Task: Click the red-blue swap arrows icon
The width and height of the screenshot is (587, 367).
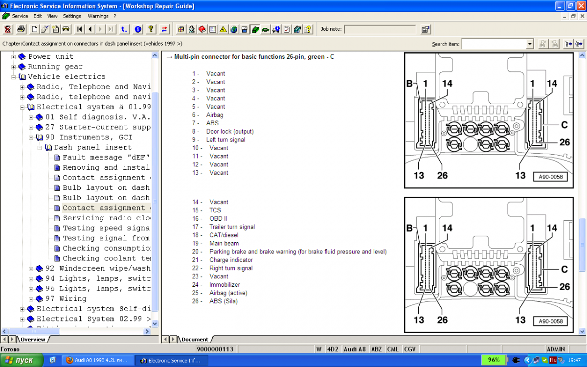Action: coord(164,29)
